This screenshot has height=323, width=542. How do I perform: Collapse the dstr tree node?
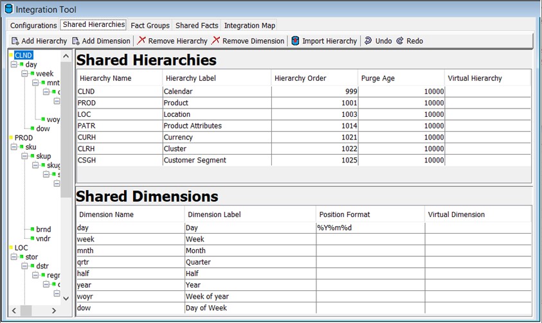pos(24,266)
